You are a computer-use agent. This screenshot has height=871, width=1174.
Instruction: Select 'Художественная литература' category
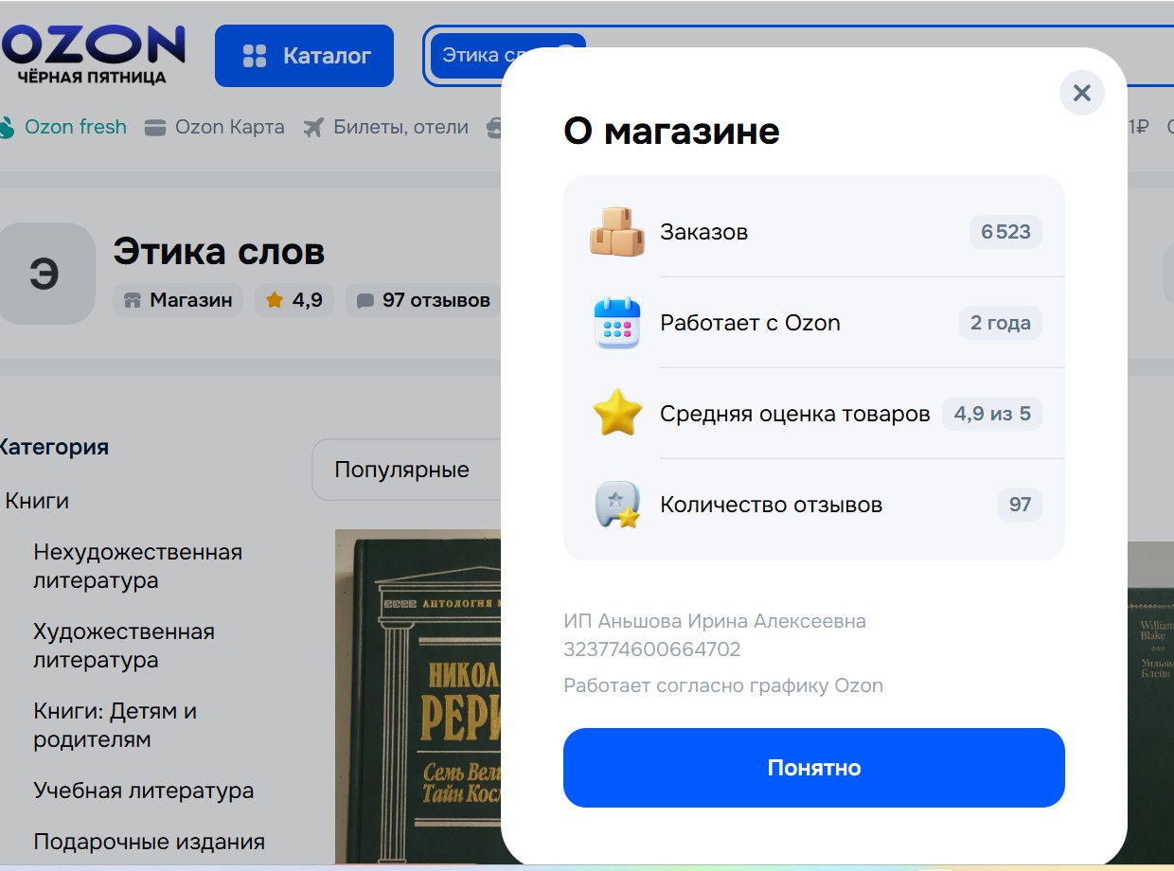[123, 646]
